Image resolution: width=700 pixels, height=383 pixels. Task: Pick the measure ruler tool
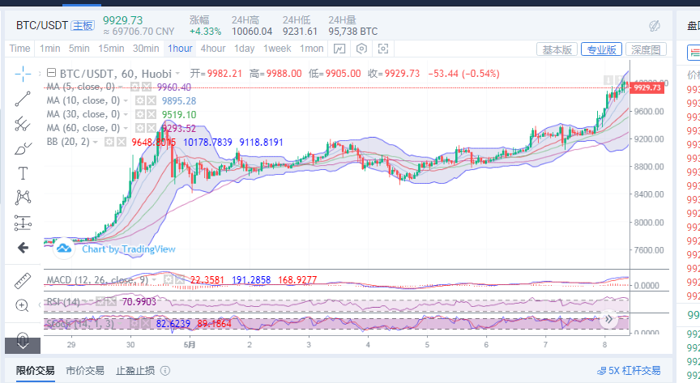pyautogui.click(x=23, y=281)
